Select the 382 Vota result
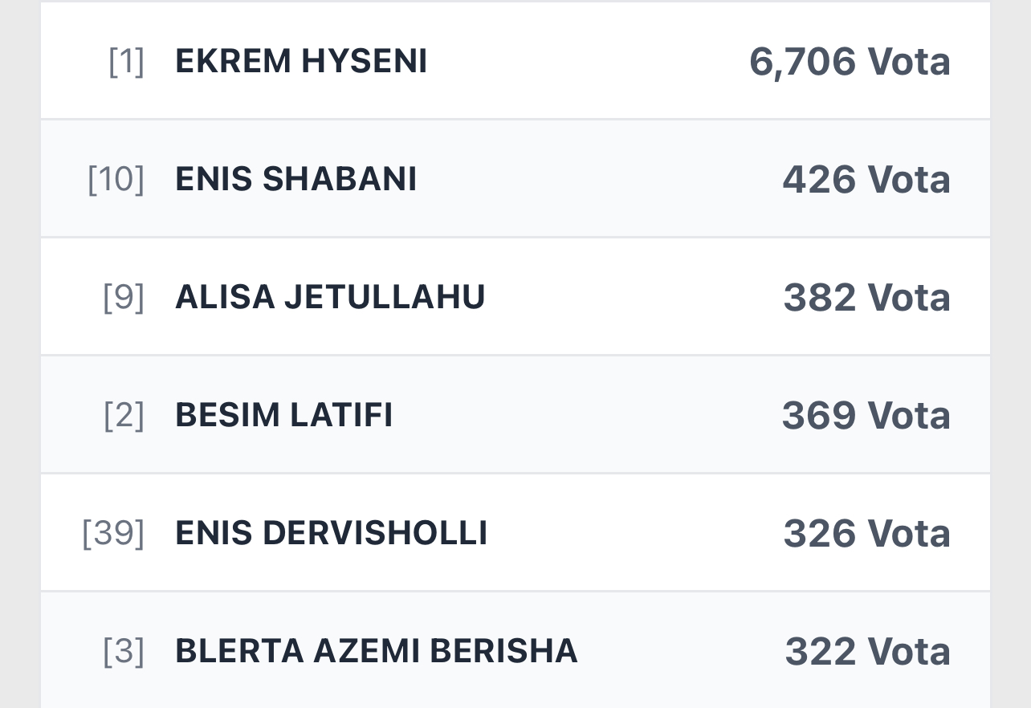1031x708 pixels. click(x=866, y=297)
